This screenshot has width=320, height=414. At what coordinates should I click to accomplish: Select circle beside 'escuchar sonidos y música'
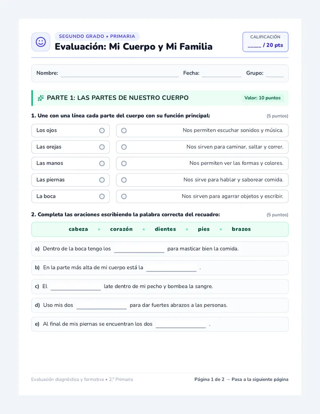pyautogui.click(x=124, y=131)
